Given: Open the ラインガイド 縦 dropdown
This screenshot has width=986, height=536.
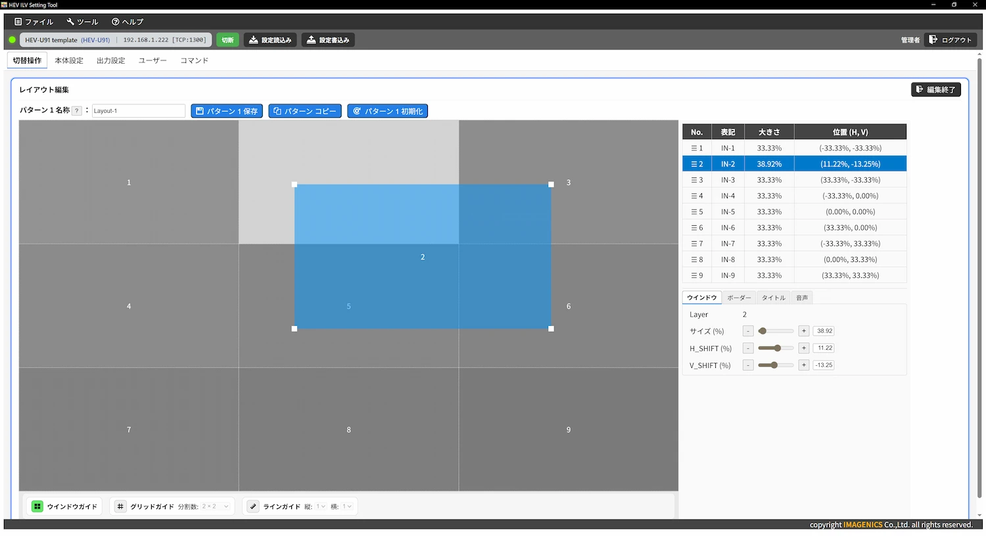Looking at the screenshot, I should point(321,506).
